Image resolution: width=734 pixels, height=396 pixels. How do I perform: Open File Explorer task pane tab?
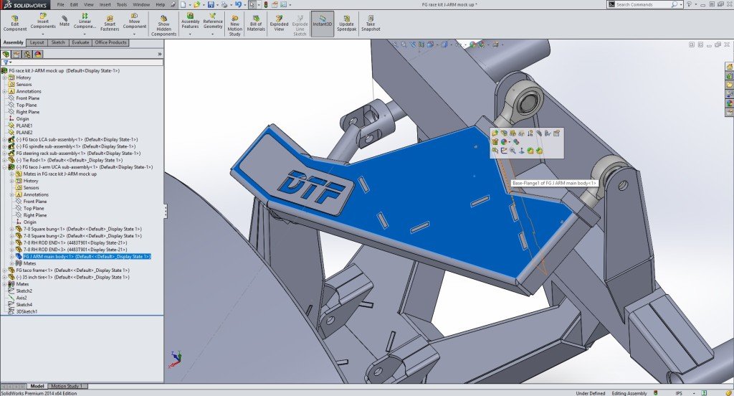[x=729, y=85]
